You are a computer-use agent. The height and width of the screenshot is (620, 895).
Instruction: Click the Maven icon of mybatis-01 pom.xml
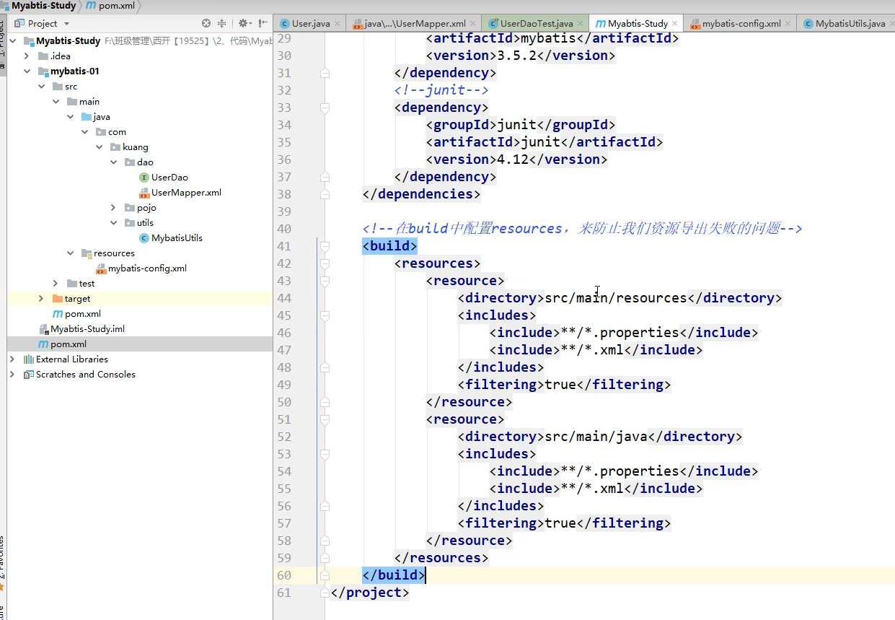pyautogui.click(x=58, y=314)
